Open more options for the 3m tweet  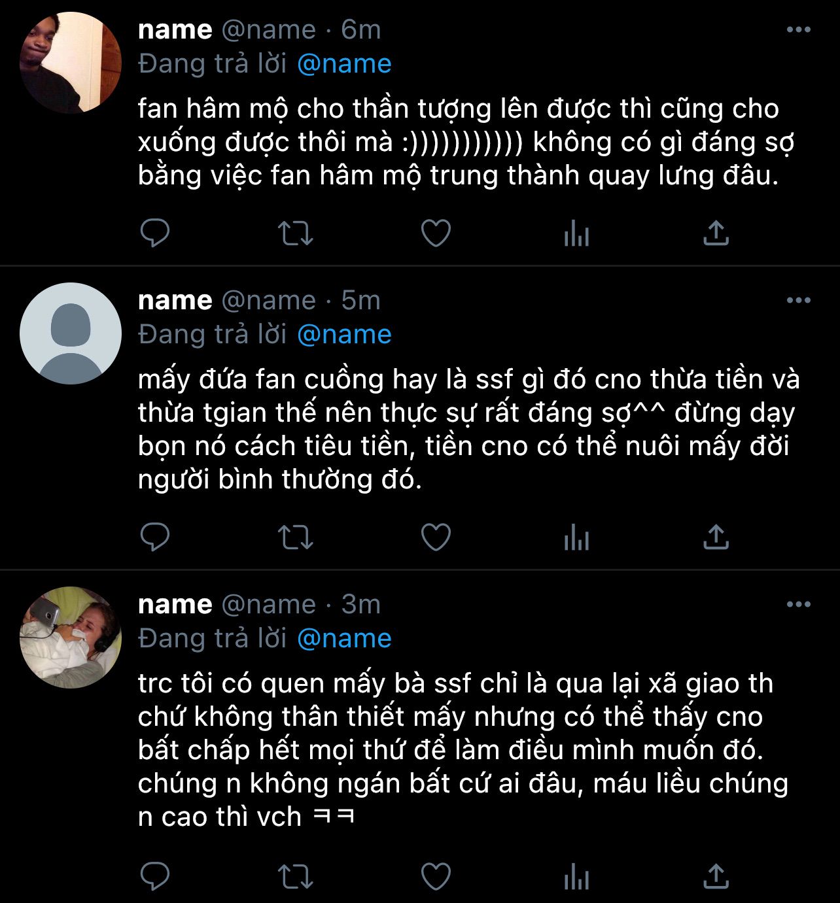click(798, 605)
